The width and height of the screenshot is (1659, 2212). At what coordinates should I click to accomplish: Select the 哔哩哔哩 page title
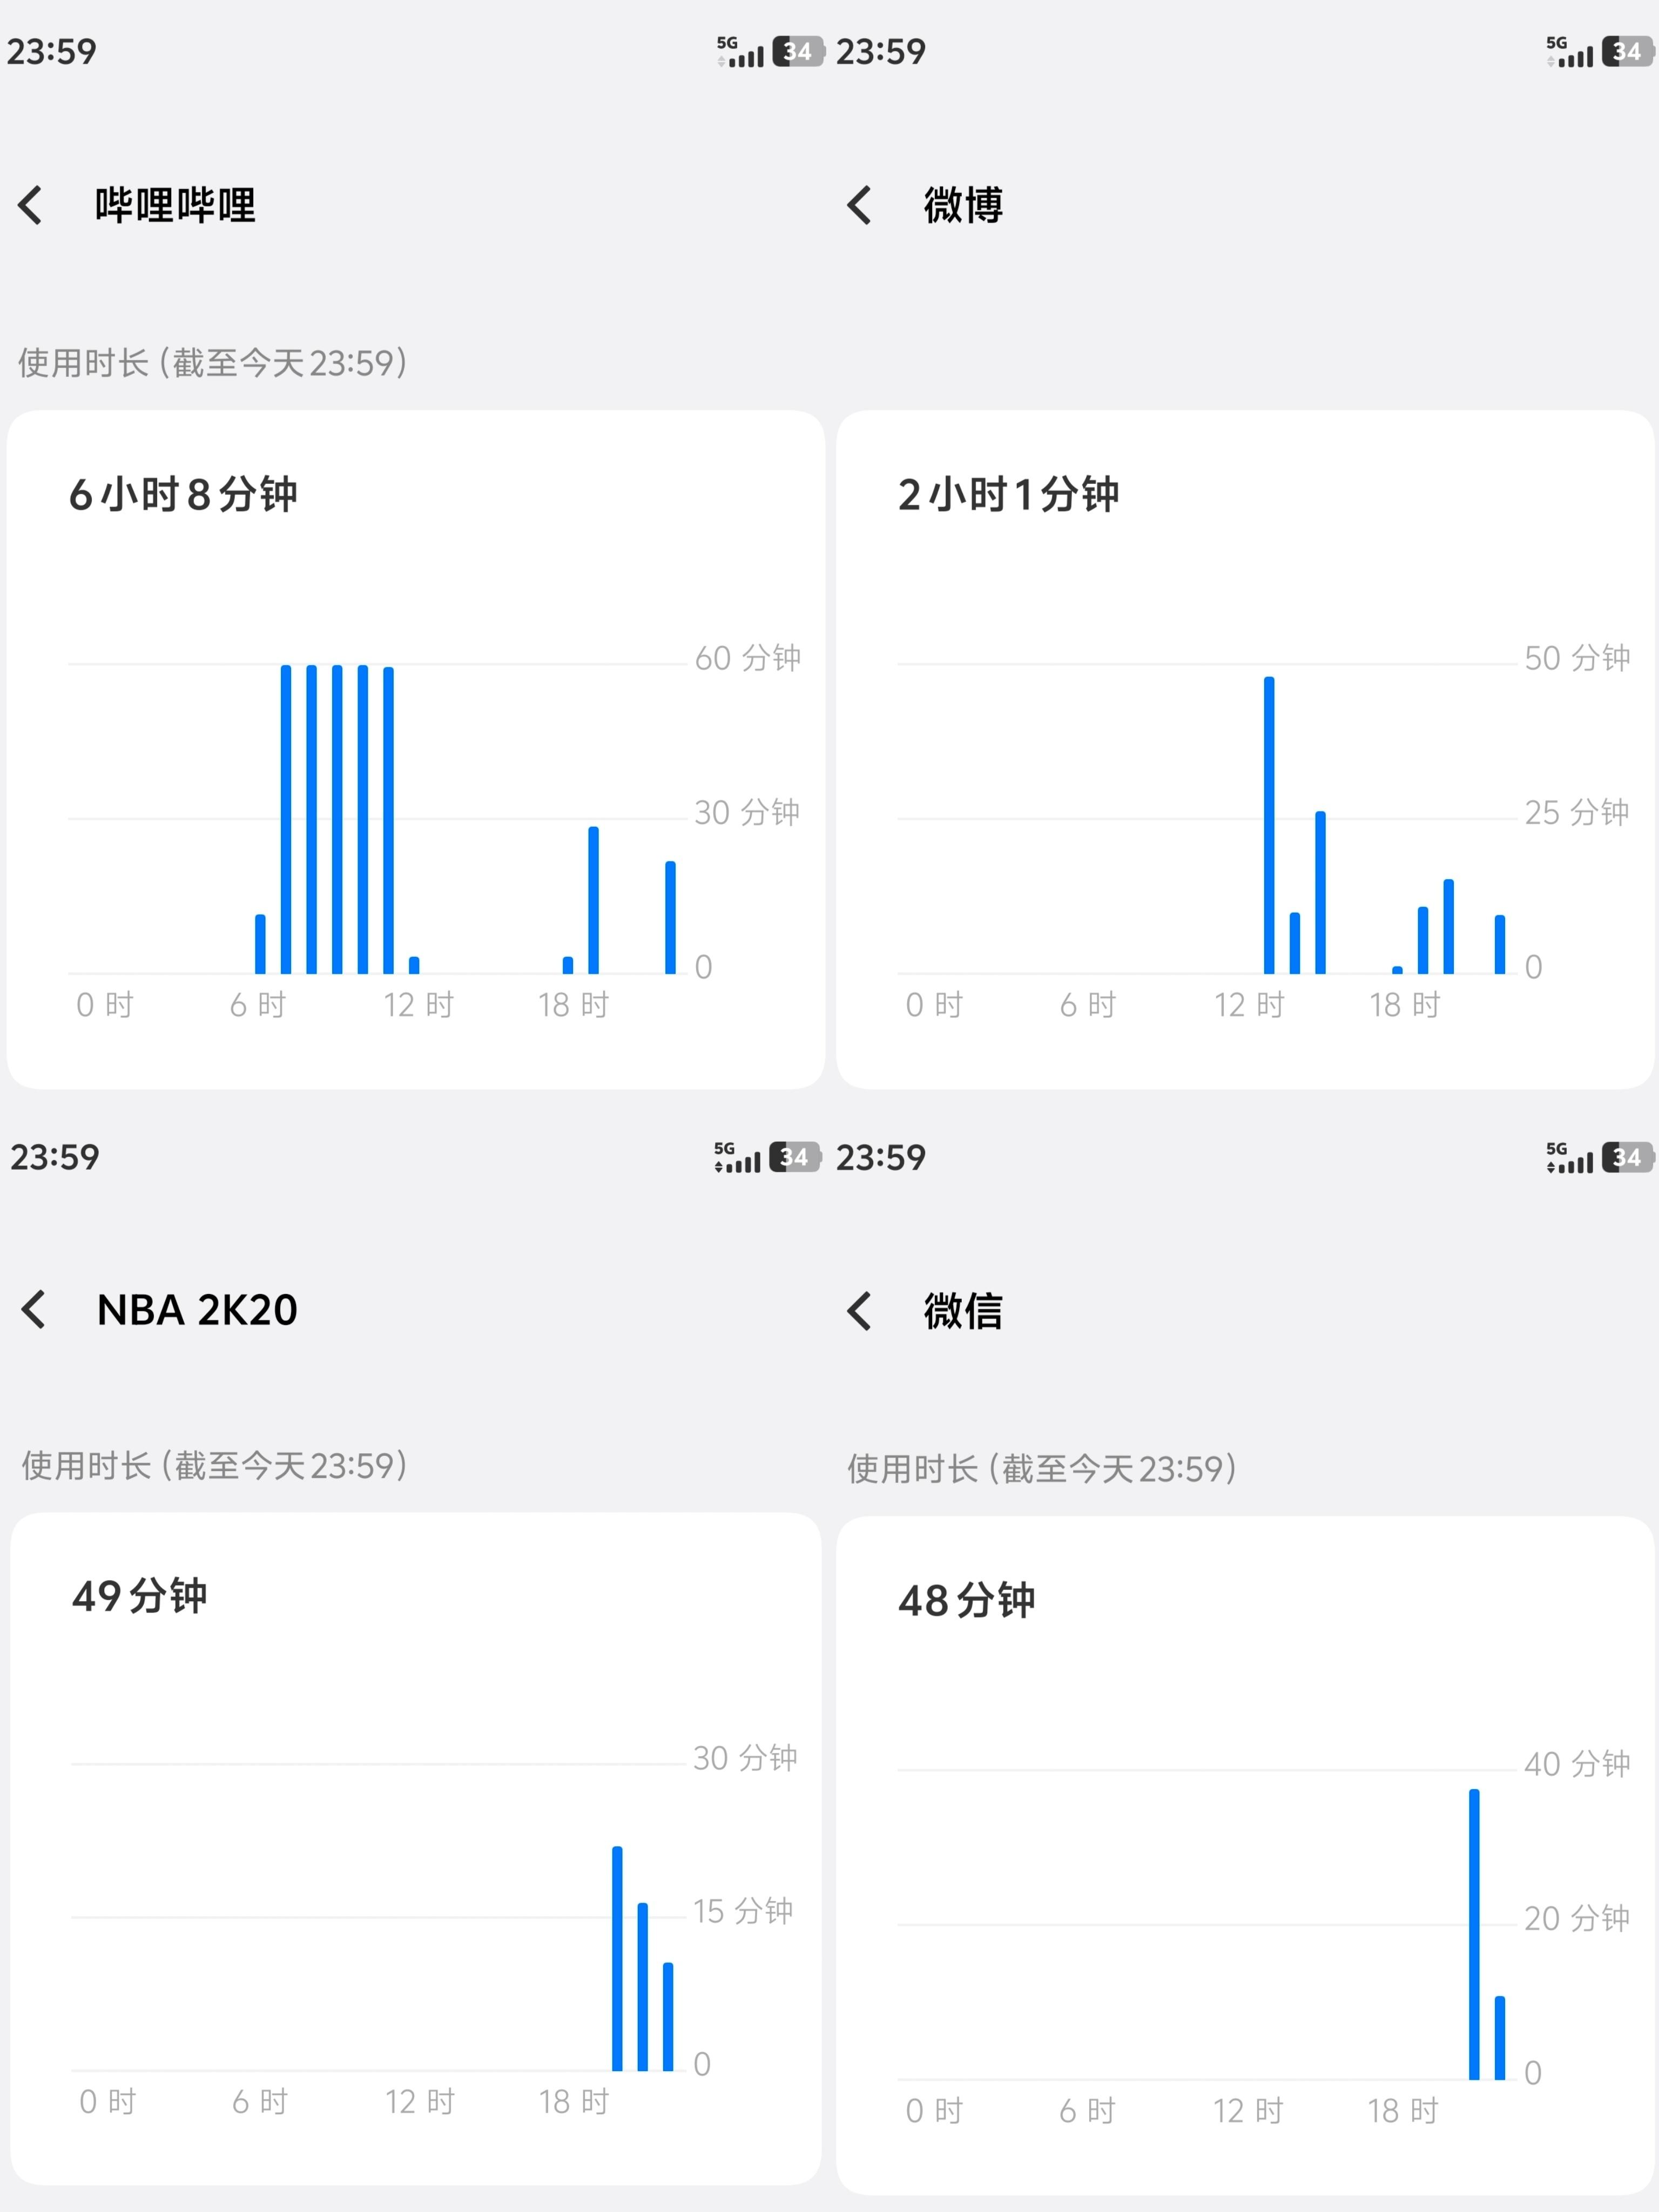tap(175, 205)
